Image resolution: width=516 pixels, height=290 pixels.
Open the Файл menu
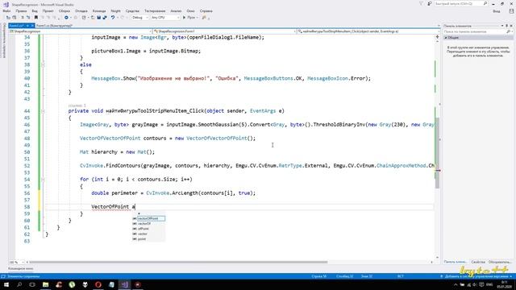[6, 10]
